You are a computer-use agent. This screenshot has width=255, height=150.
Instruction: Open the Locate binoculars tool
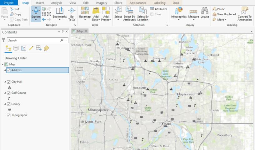tap(205, 13)
